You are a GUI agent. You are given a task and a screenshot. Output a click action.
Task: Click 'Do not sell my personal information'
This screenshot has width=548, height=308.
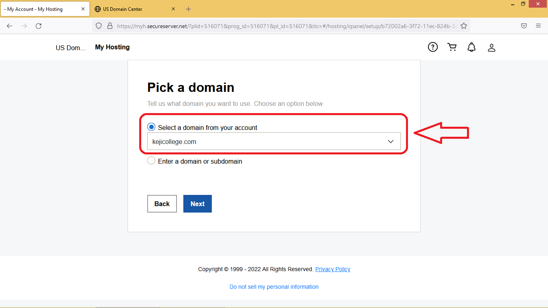tap(274, 287)
